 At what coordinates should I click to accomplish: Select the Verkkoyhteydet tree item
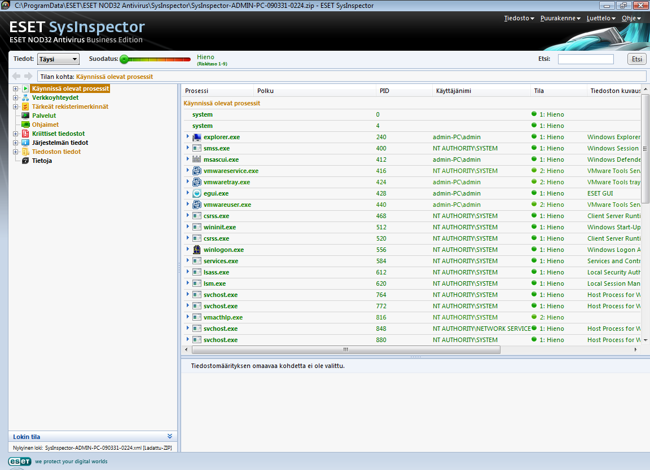(55, 97)
